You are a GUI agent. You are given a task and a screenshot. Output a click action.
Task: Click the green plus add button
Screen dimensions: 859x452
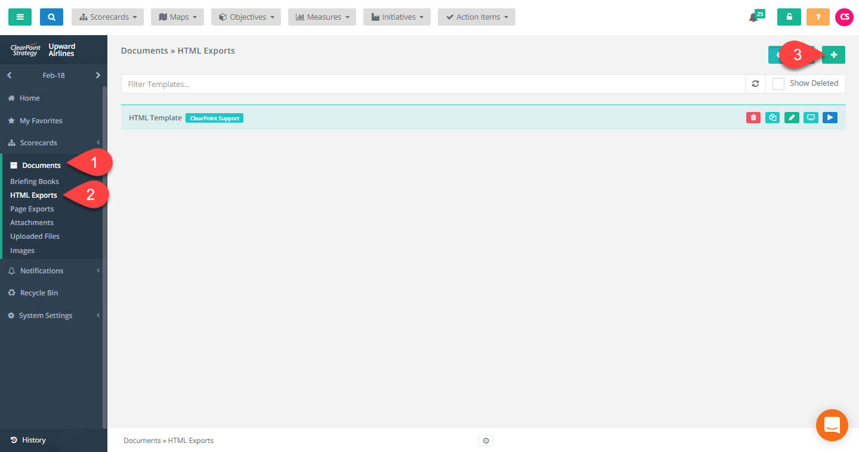click(833, 55)
